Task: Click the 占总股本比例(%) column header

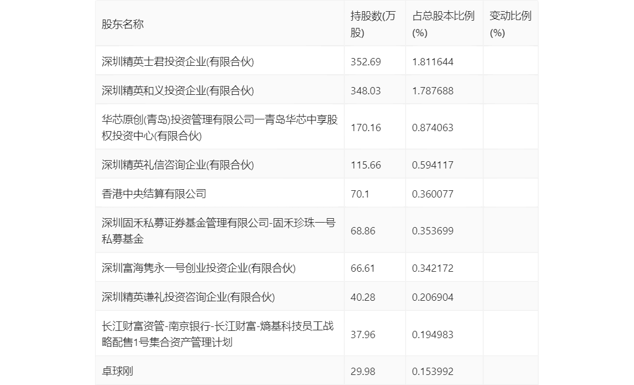Action: [443, 24]
